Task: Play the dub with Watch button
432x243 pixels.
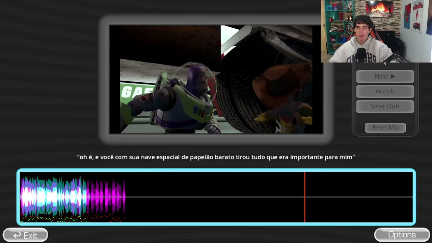Action: pyautogui.click(x=385, y=91)
